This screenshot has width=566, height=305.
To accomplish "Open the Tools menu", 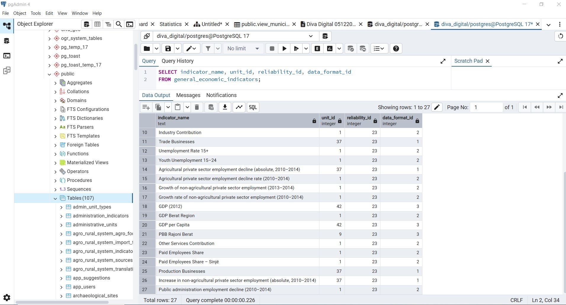I will click(x=36, y=13).
